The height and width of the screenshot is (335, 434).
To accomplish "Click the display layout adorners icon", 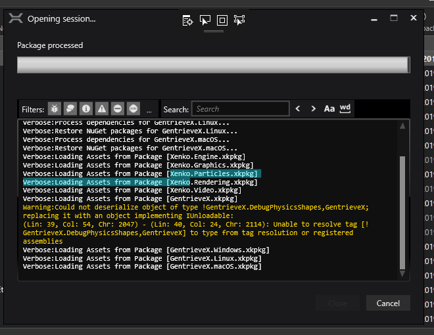I will tap(222, 20).
